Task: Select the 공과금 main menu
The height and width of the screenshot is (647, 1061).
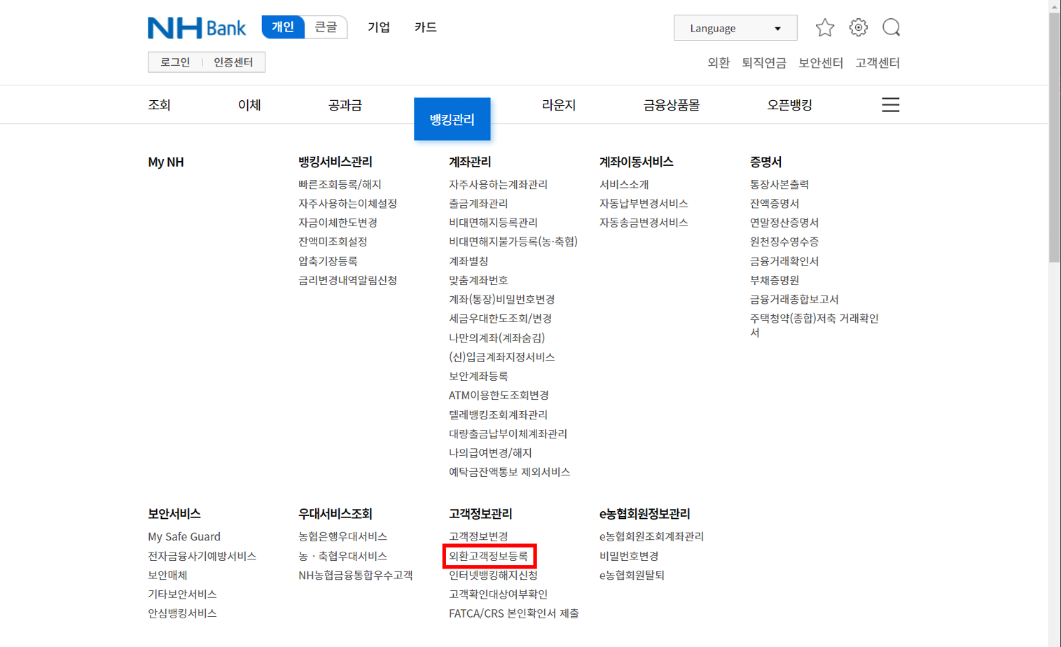Action: click(x=345, y=105)
